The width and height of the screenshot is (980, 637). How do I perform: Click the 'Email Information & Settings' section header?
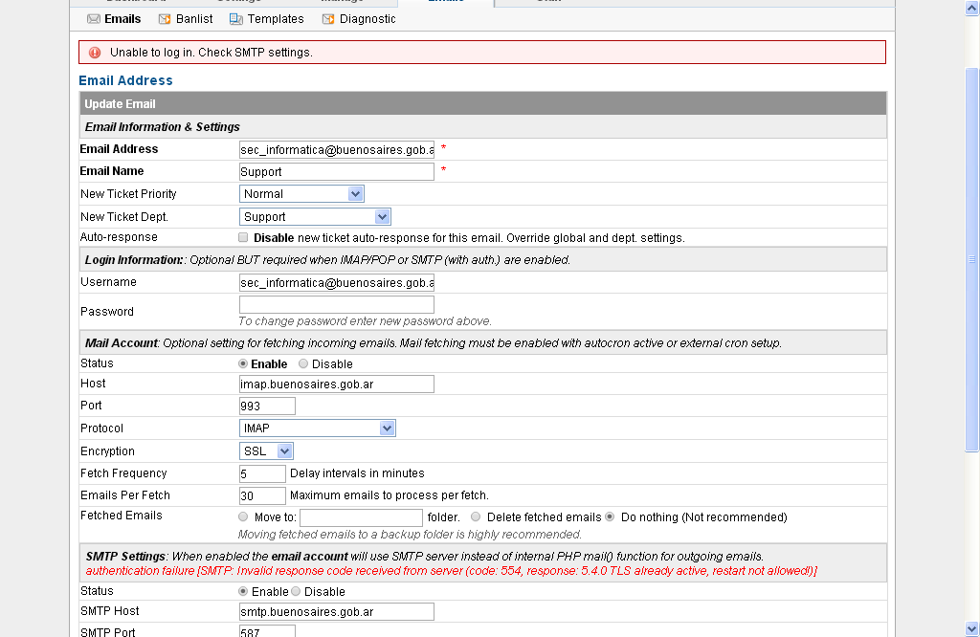point(482,127)
